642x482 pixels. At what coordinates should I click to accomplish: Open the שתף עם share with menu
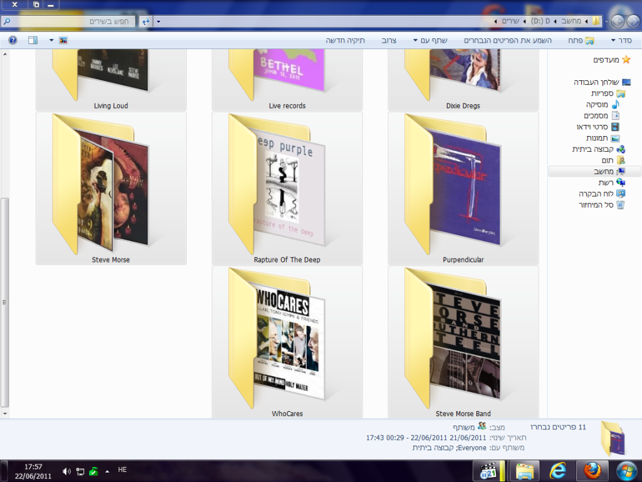(x=430, y=40)
